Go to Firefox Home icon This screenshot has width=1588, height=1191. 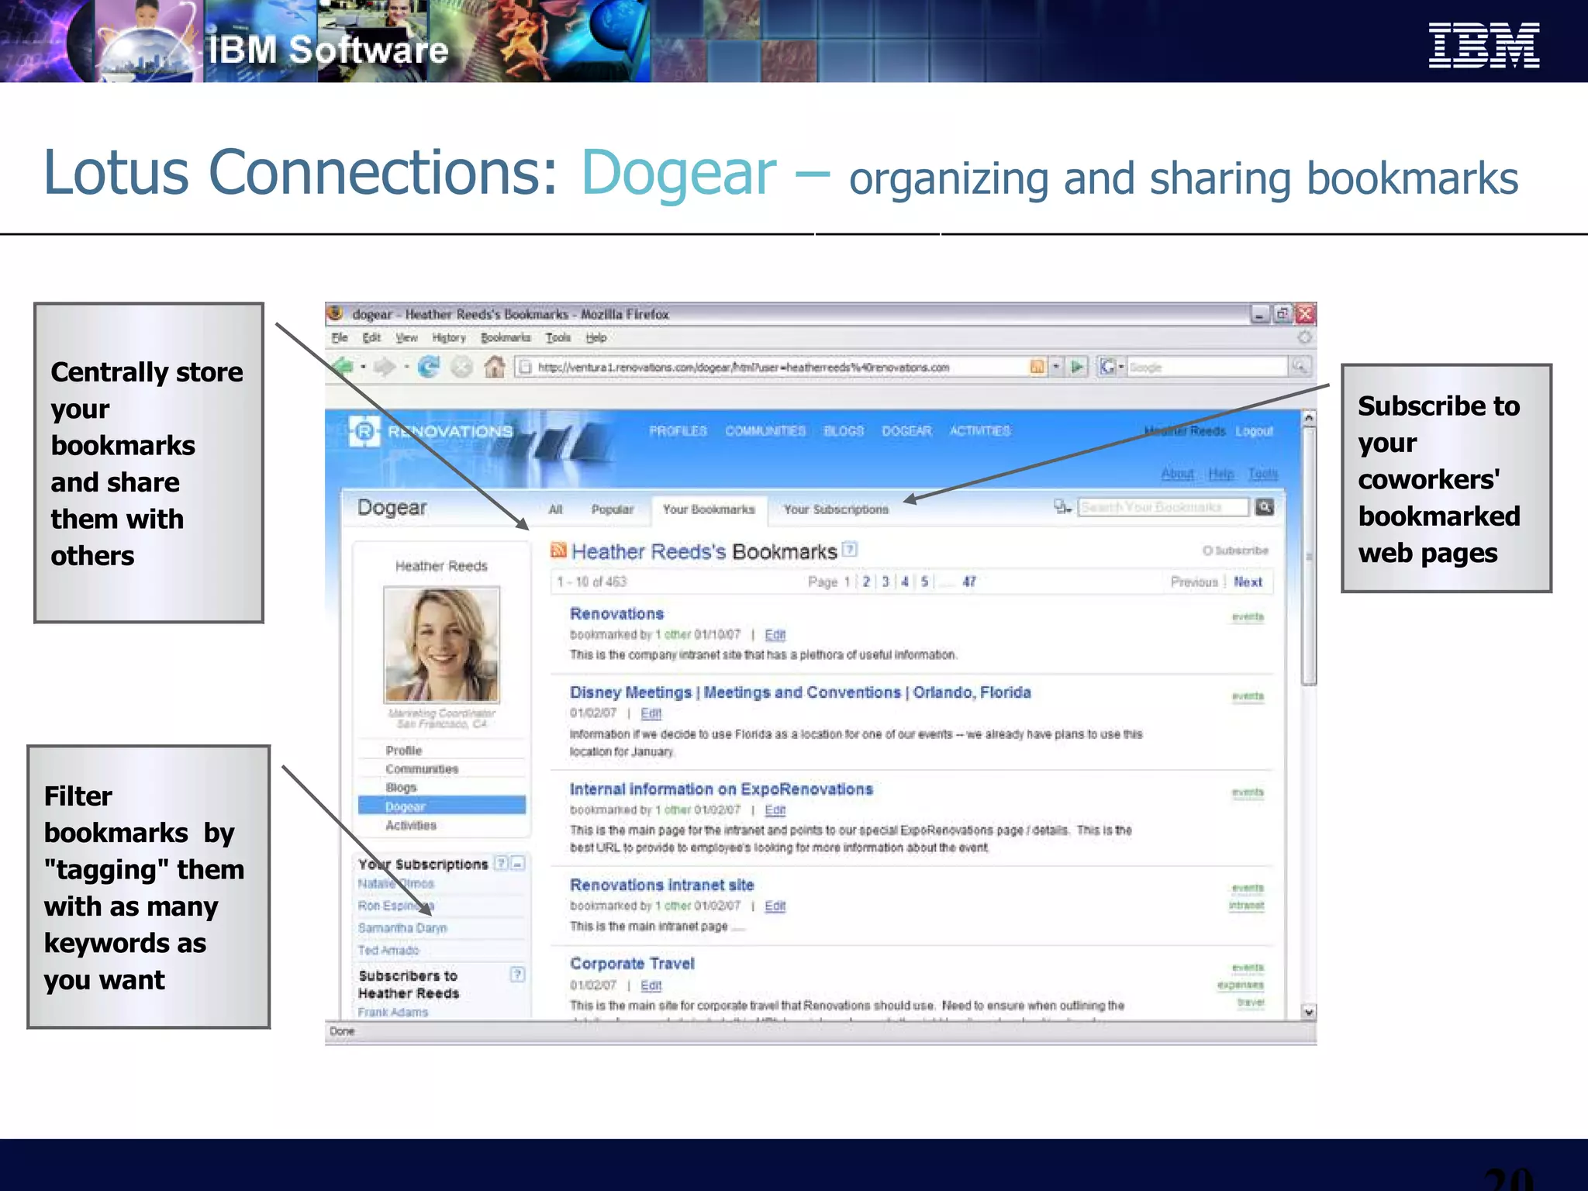494,367
